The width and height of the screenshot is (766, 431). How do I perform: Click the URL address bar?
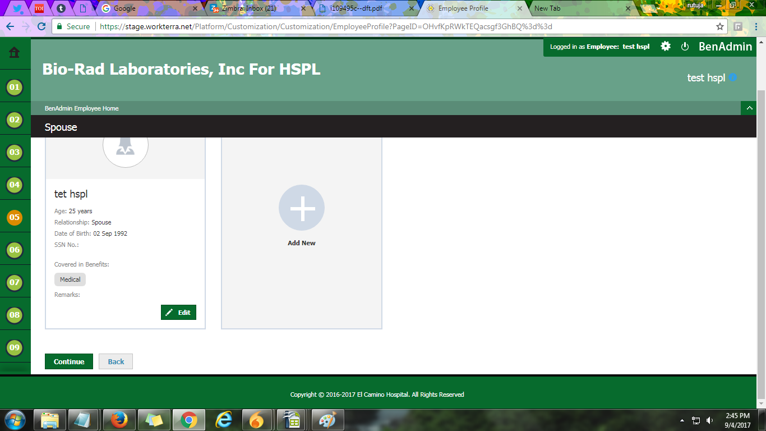tap(390, 26)
